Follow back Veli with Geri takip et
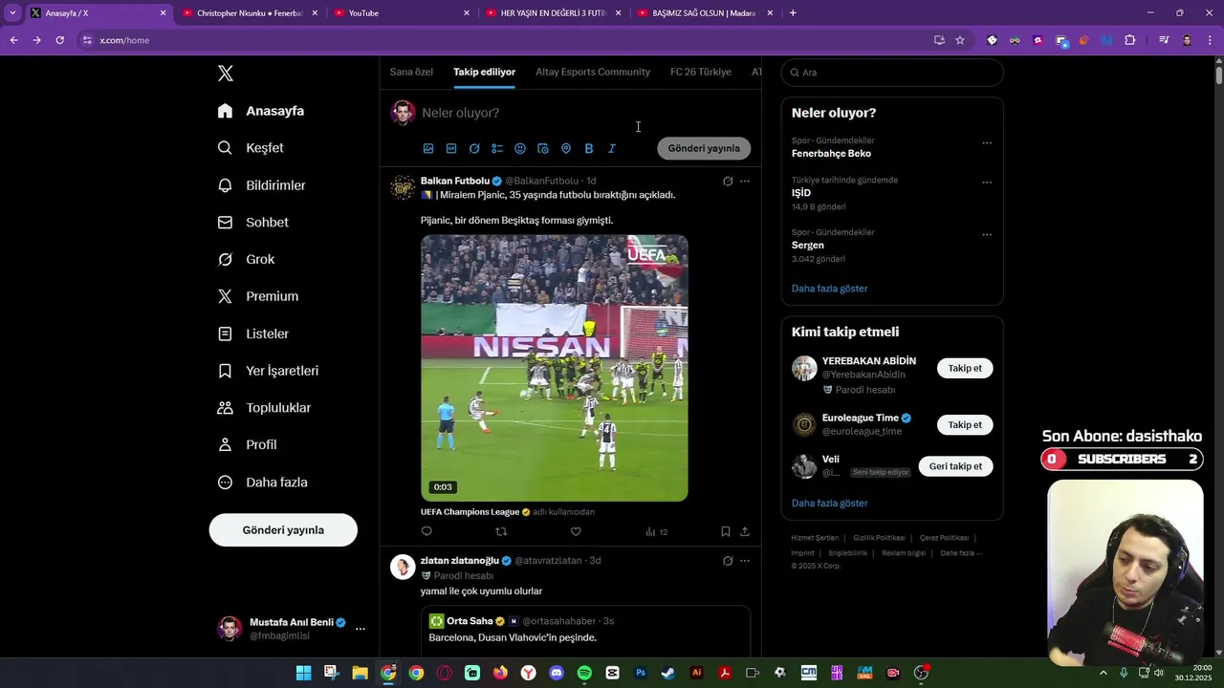This screenshot has width=1224, height=688. coord(955,466)
